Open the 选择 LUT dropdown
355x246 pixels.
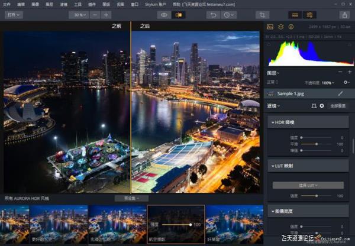coord(308,185)
